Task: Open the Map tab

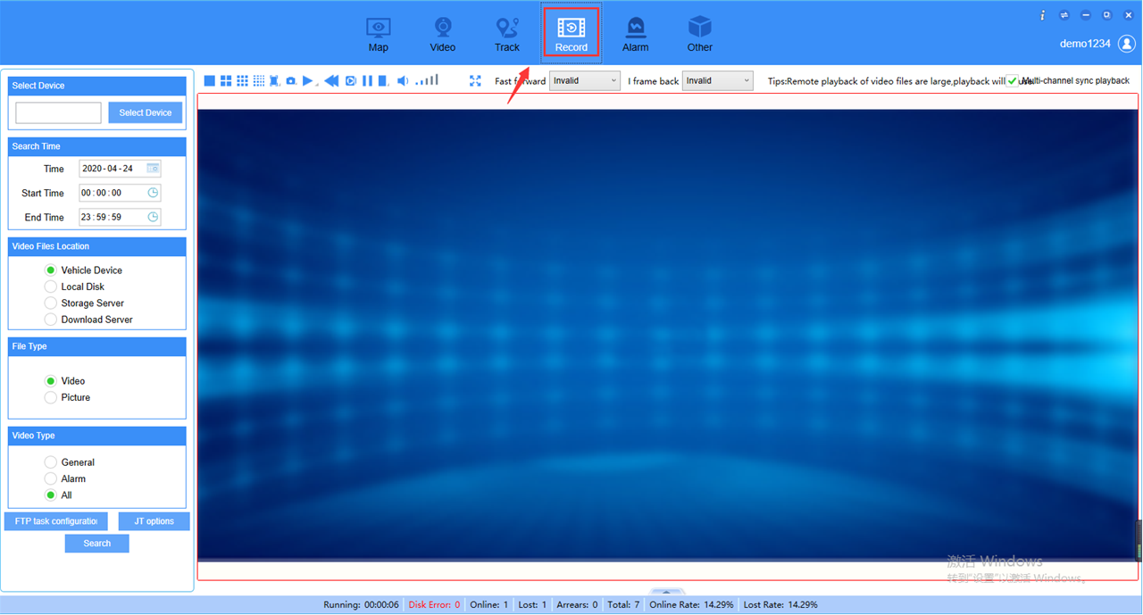Action: pos(379,35)
